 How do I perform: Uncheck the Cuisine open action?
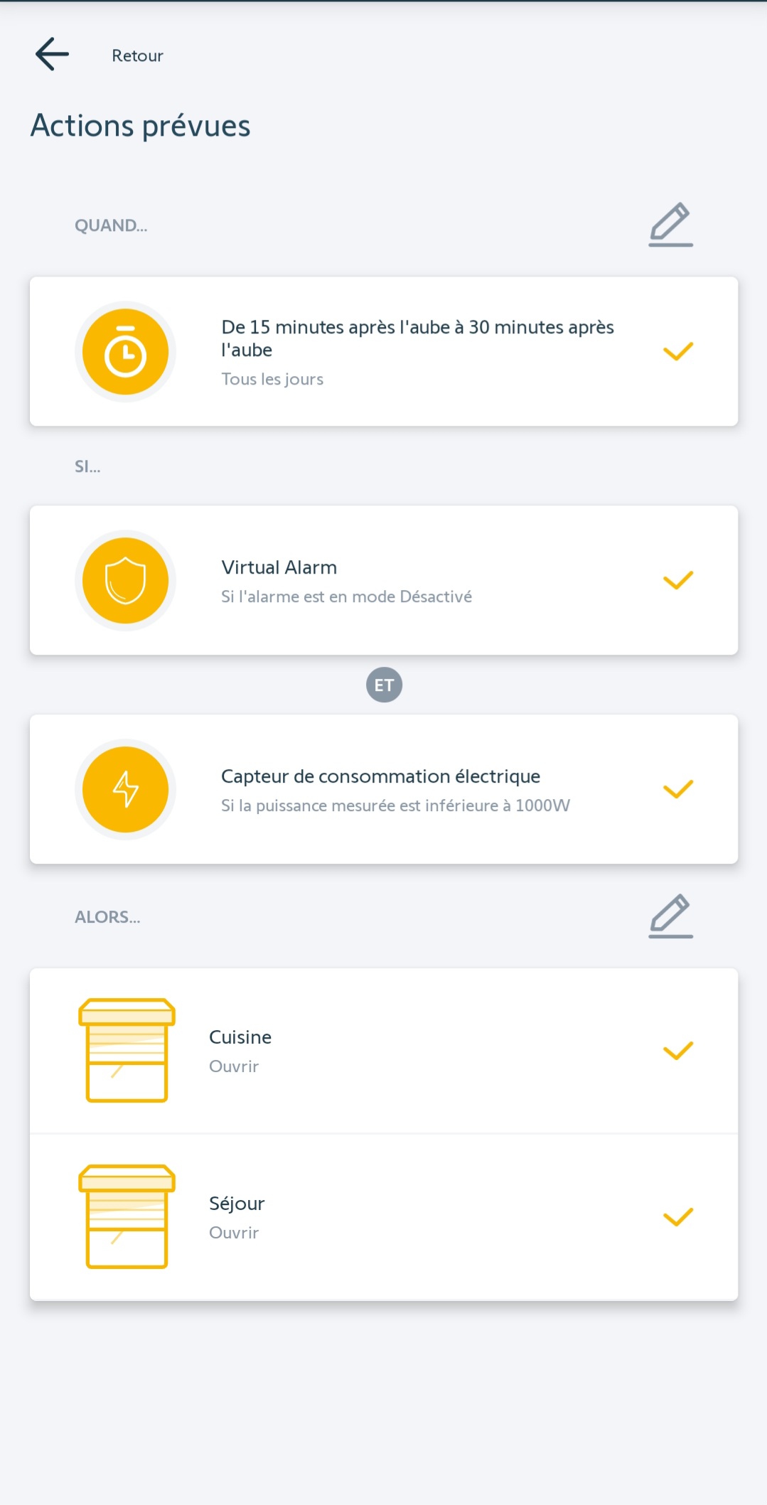click(677, 1050)
